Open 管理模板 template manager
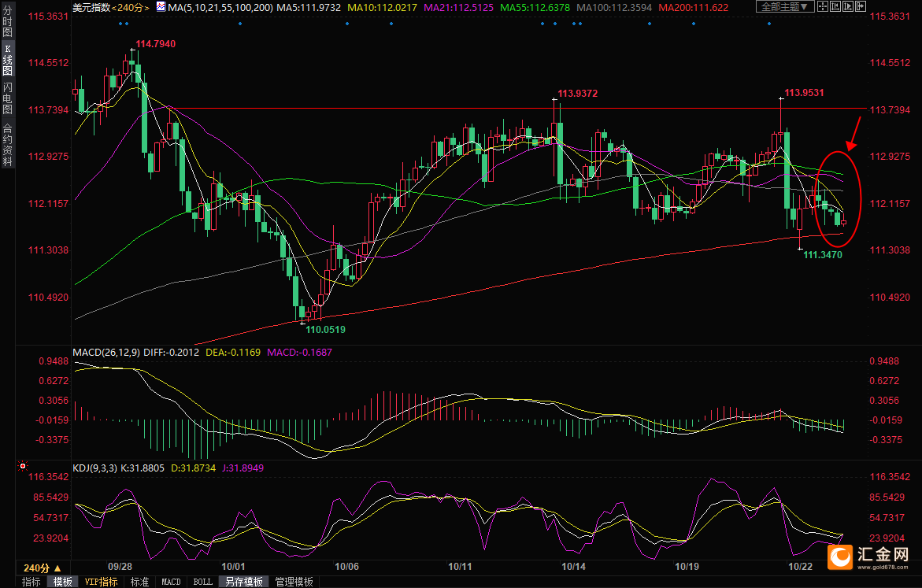Viewport: 922px width, 588px height. [294, 582]
